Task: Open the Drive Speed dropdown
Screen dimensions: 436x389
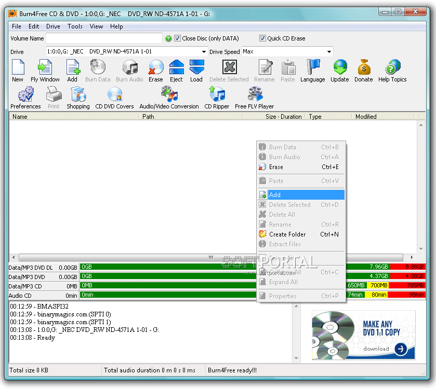Action: point(329,52)
